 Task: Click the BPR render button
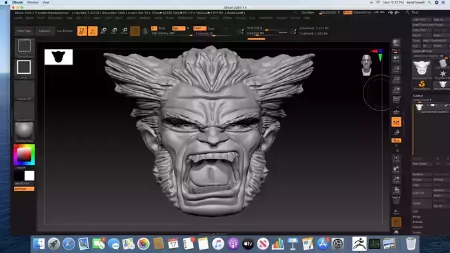click(396, 43)
